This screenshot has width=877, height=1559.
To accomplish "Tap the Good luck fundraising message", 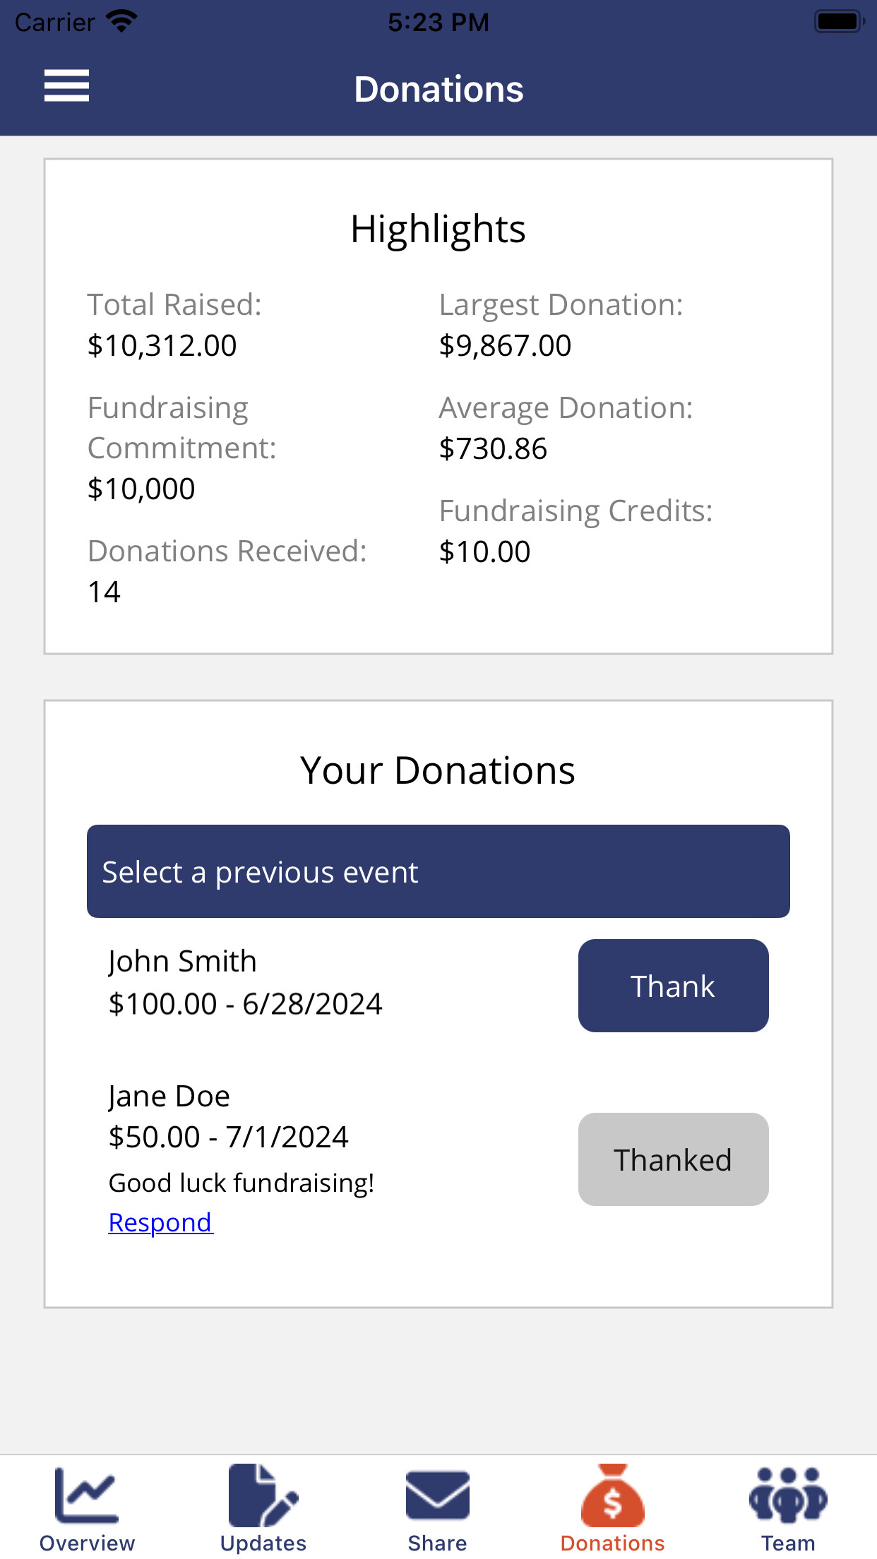I will [x=241, y=1183].
